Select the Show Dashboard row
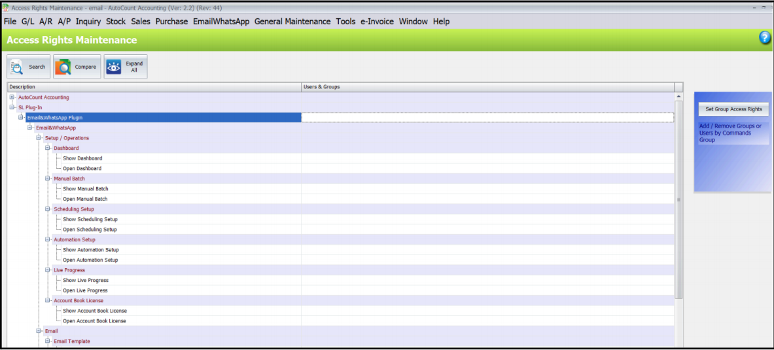The height and width of the screenshot is (350, 774). click(341, 158)
